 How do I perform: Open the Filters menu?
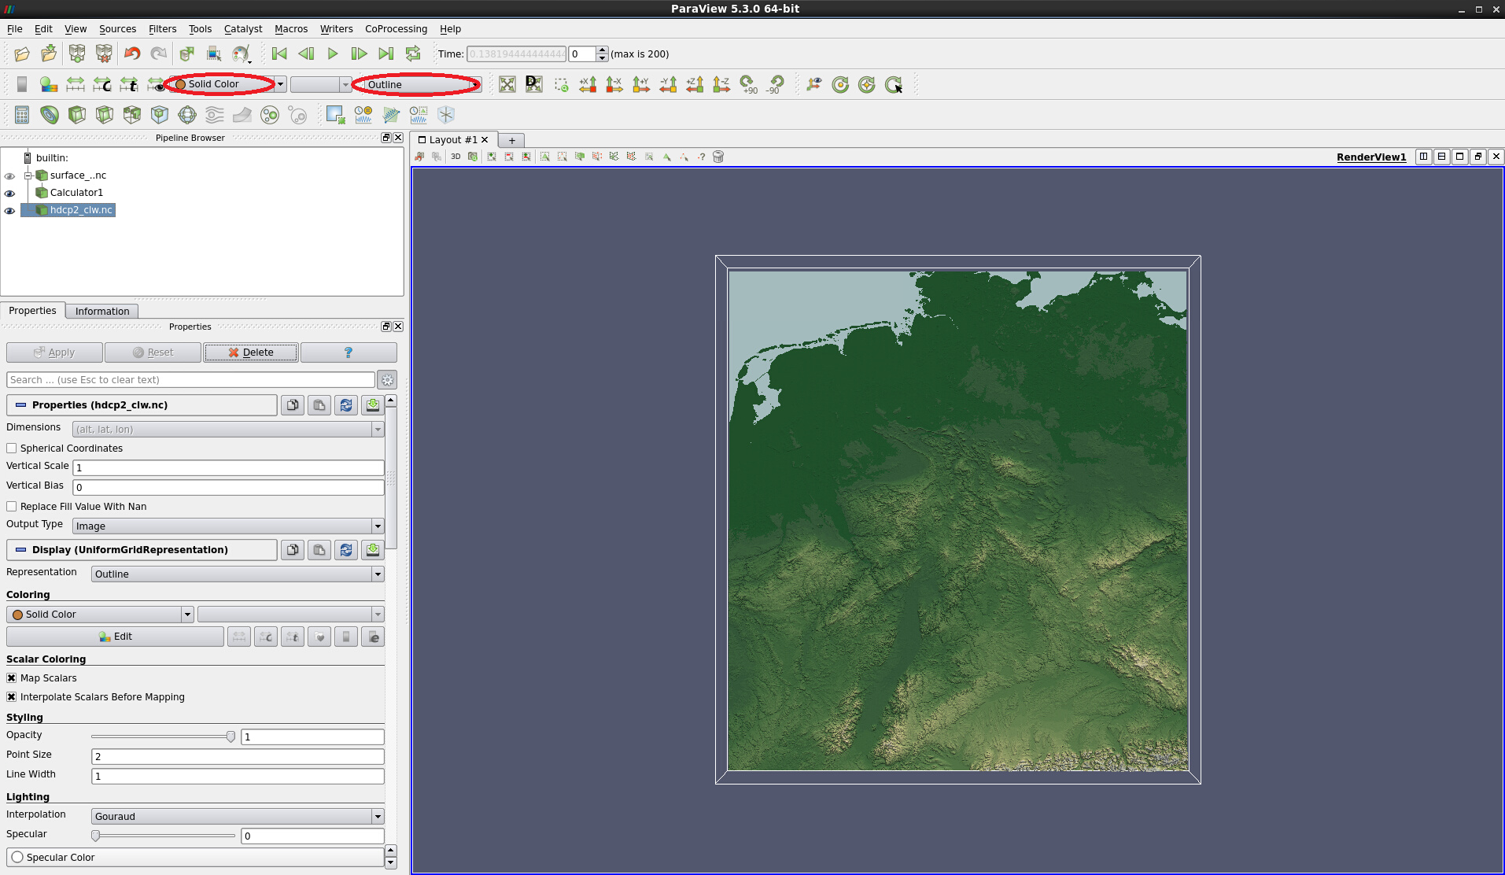click(162, 29)
